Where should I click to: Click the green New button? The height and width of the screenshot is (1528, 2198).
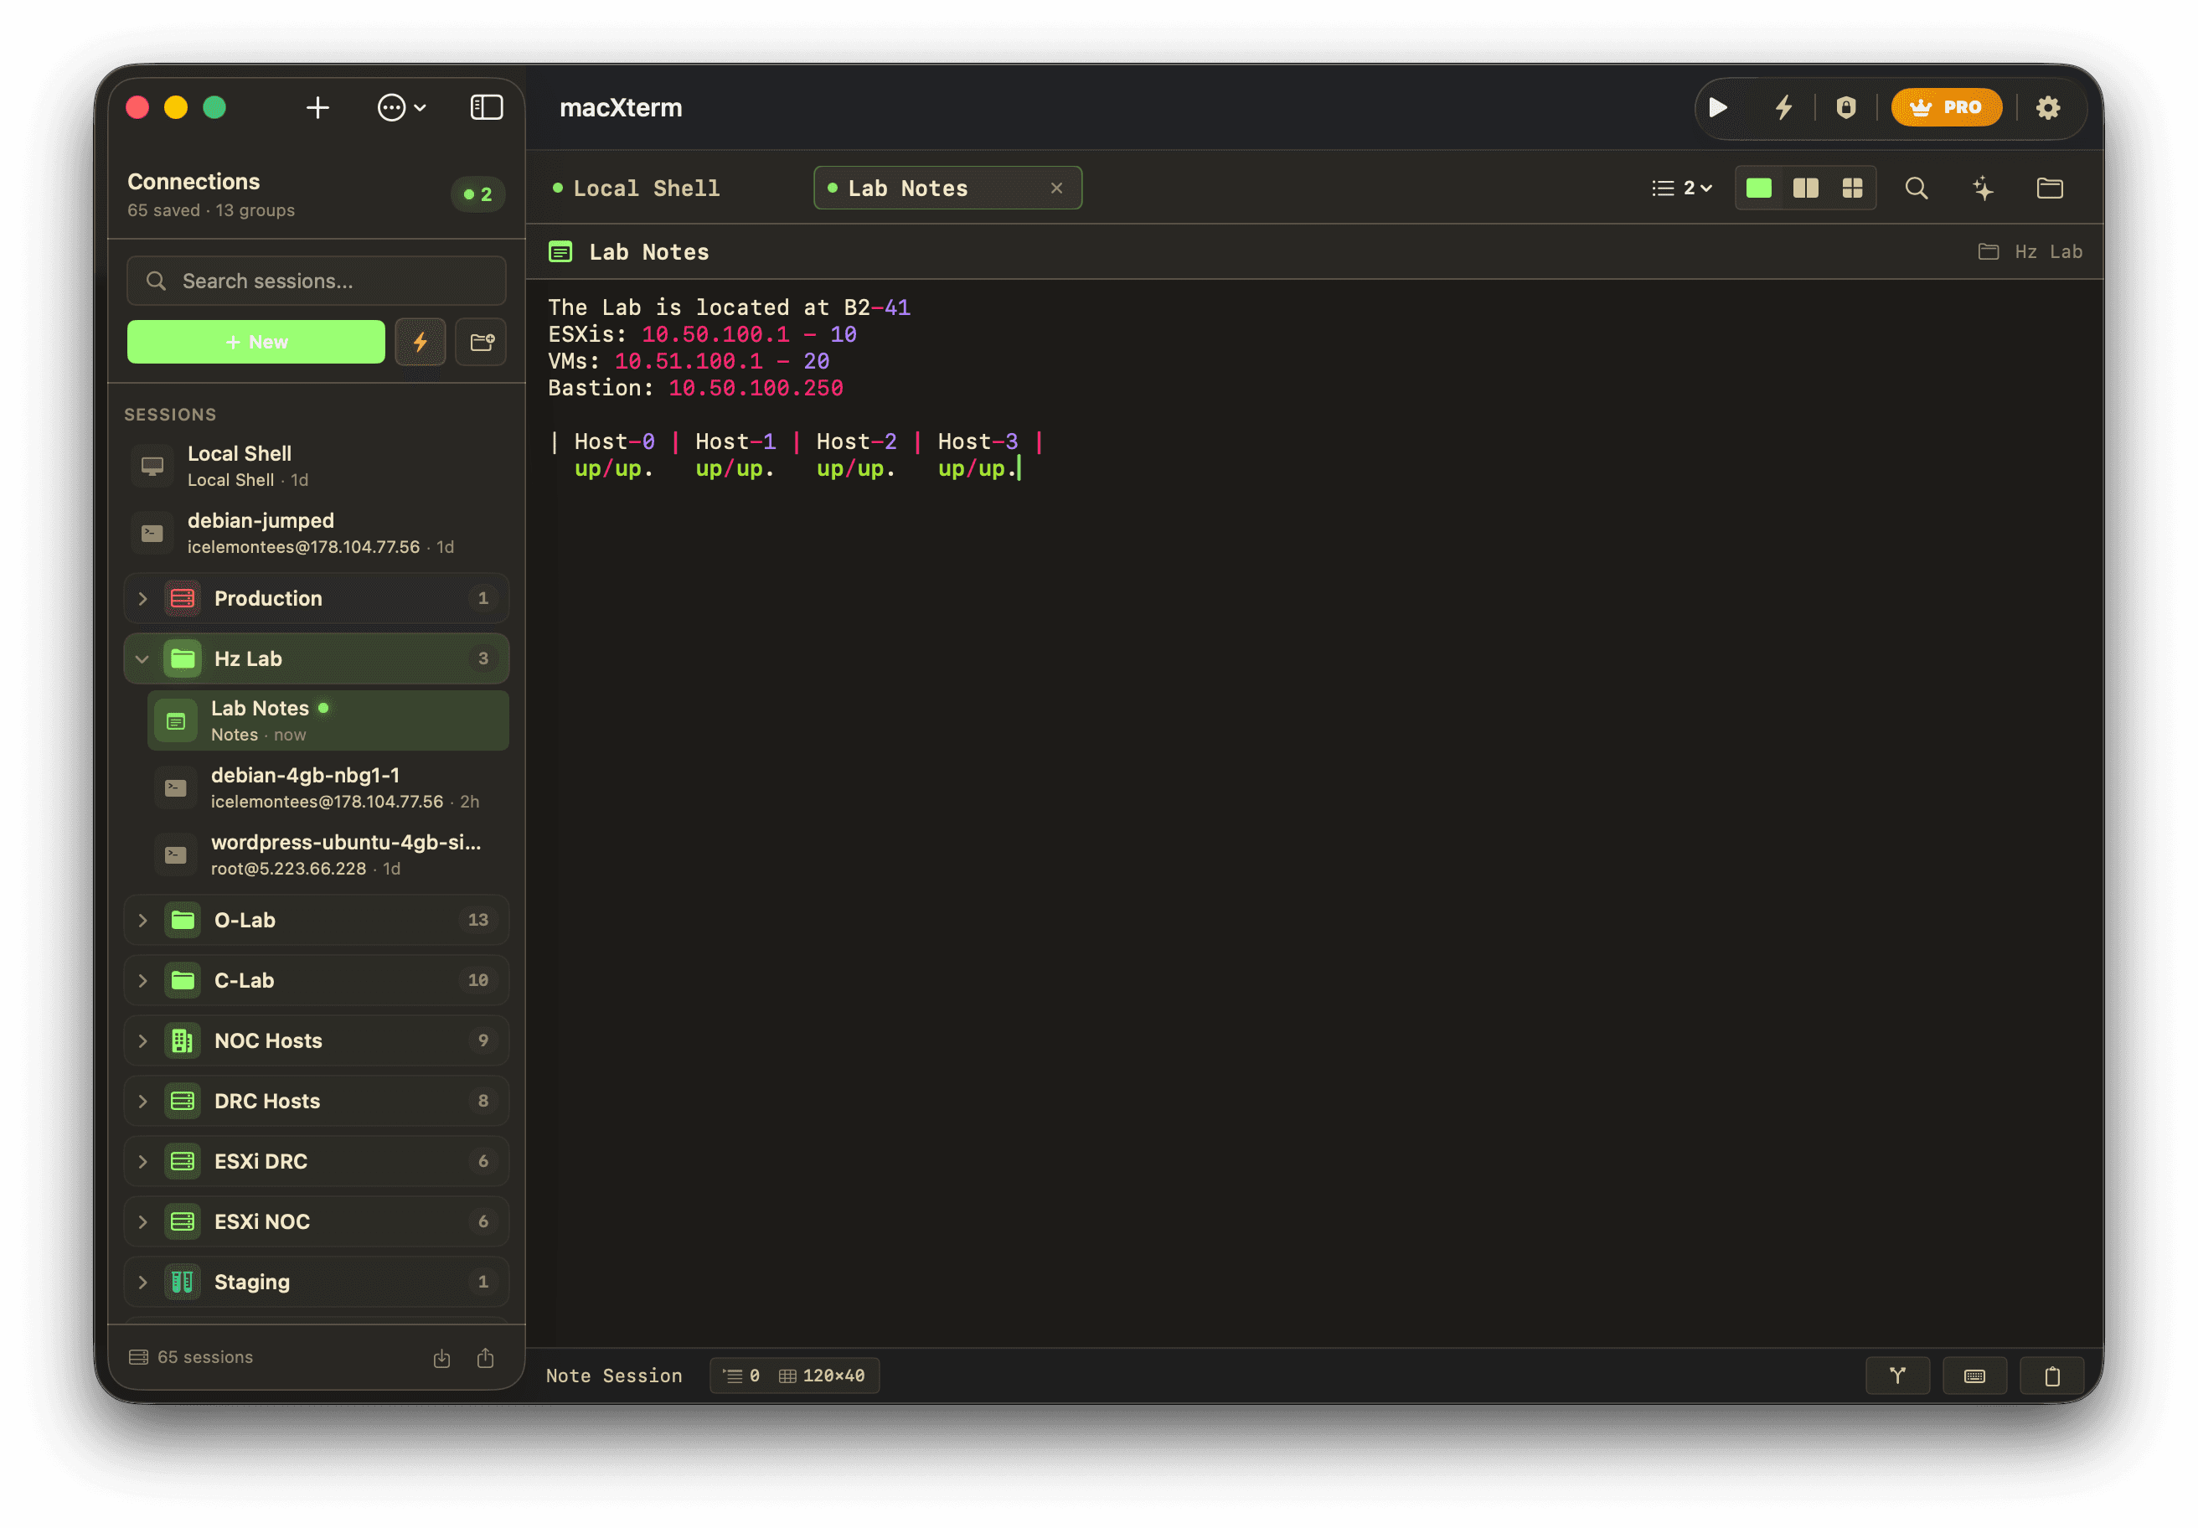pyautogui.click(x=256, y=342)
